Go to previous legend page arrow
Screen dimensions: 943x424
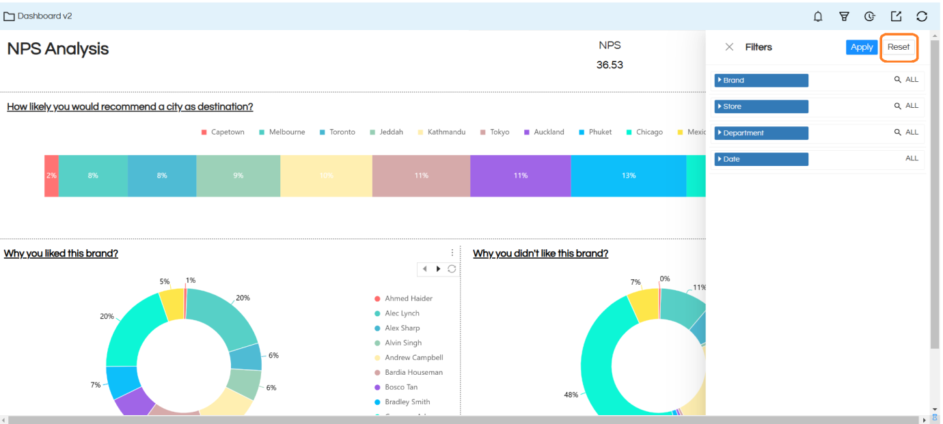click(x=425, y=269)
